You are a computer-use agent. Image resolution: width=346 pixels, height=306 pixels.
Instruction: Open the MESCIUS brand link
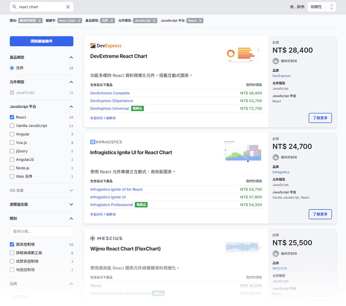click(279, 268)
